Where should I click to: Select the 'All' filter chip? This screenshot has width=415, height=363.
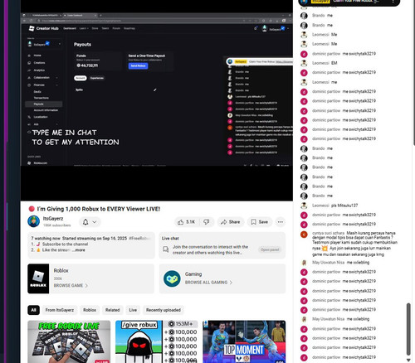click(x=33, y=310)
